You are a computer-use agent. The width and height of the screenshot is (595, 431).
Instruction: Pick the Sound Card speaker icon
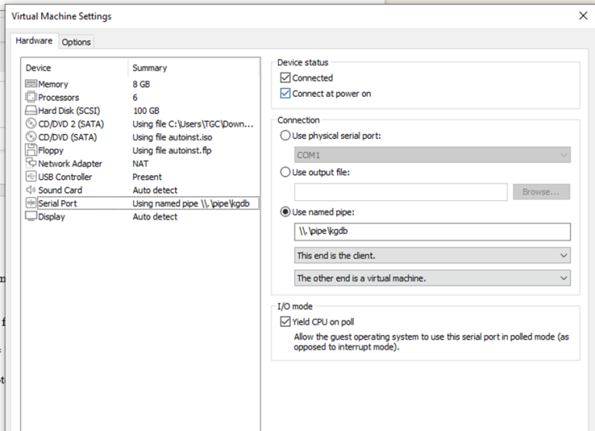(31, 190)
